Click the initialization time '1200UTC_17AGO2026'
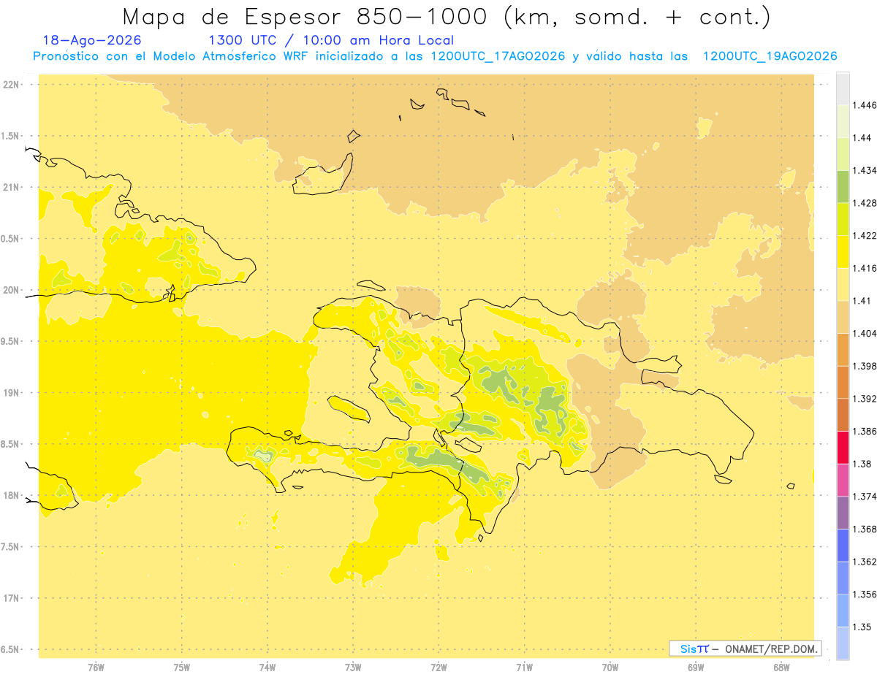This screenshot has width=877, height=677. [498, 56]
